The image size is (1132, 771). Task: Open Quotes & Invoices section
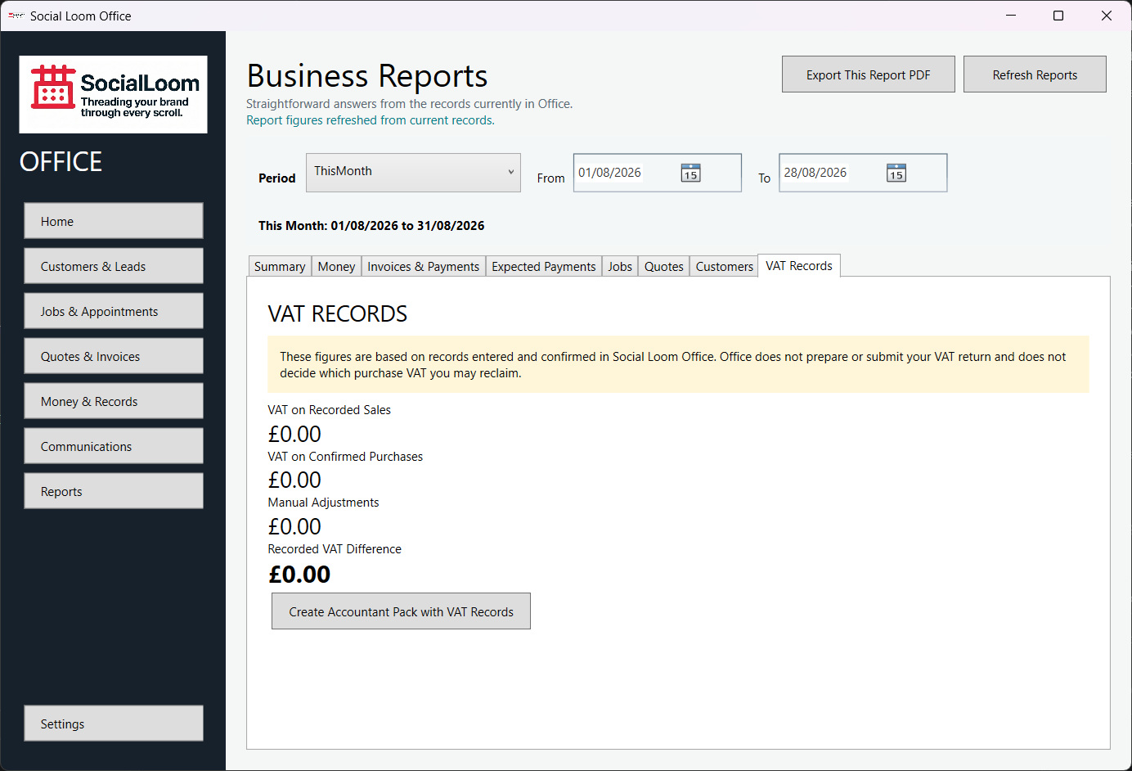[x=114, y=356]
